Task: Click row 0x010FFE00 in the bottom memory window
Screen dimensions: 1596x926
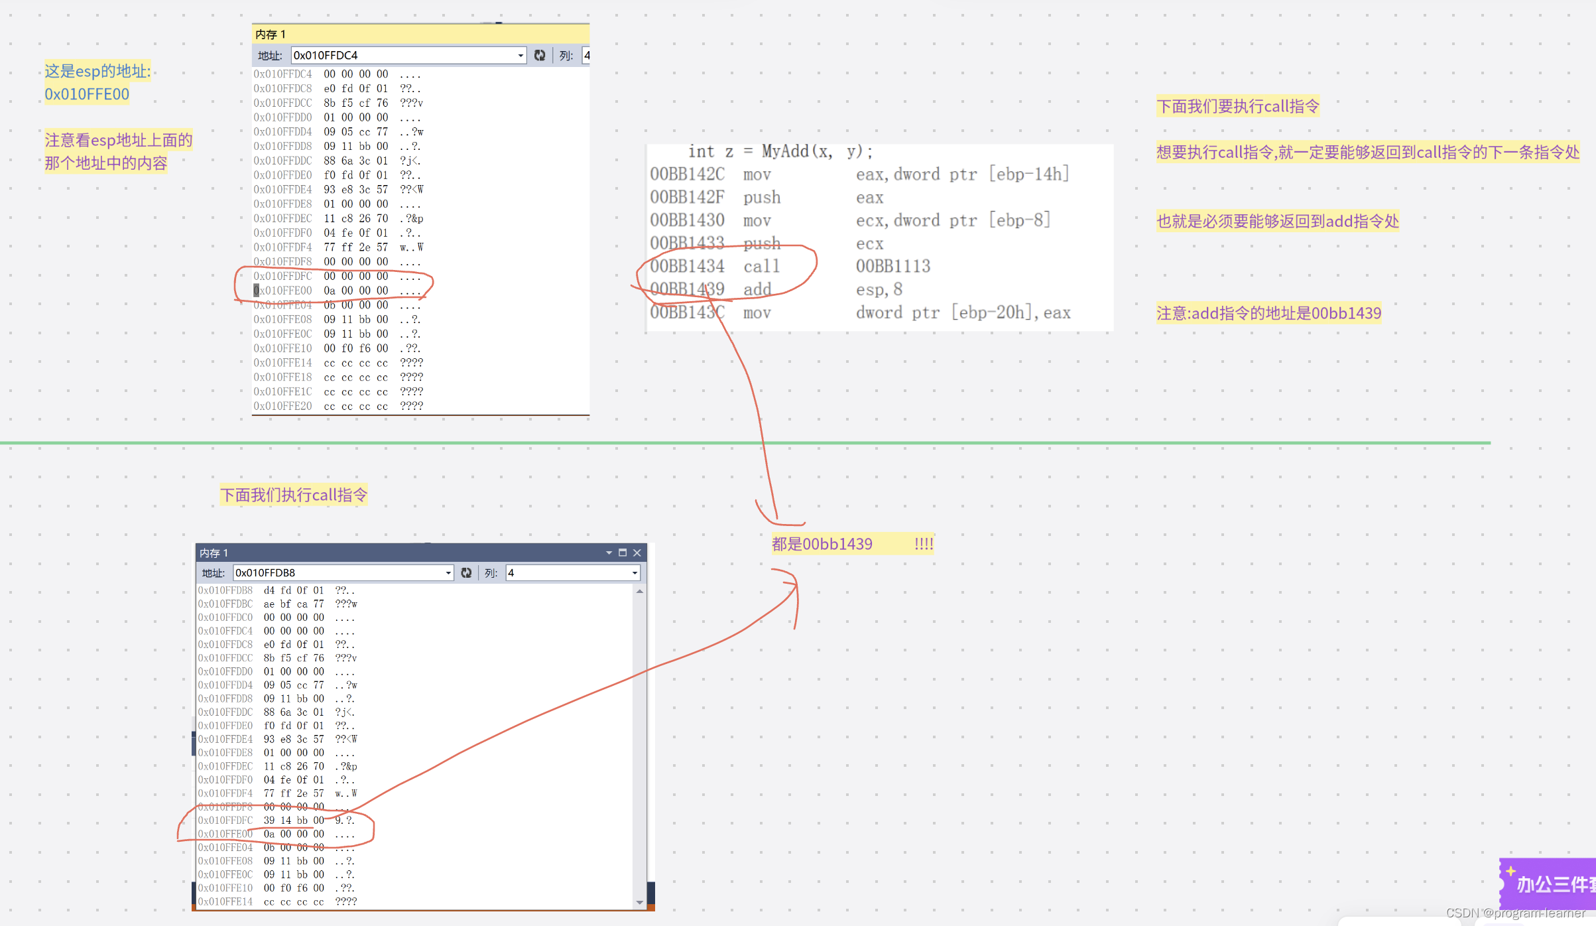Action: 276,834
